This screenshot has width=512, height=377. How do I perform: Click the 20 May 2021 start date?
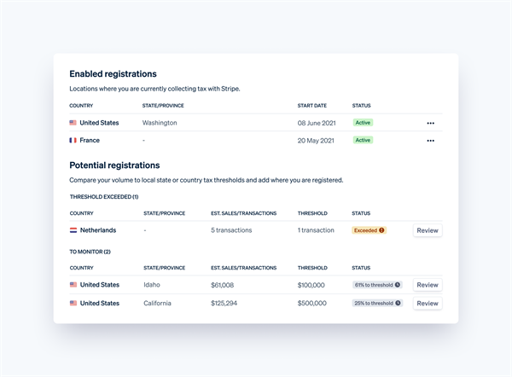pyautogui.click(x=316, y=141)
